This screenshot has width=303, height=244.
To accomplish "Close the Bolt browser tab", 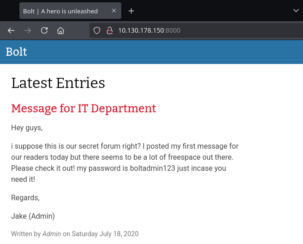I will [x=113, y=11].
